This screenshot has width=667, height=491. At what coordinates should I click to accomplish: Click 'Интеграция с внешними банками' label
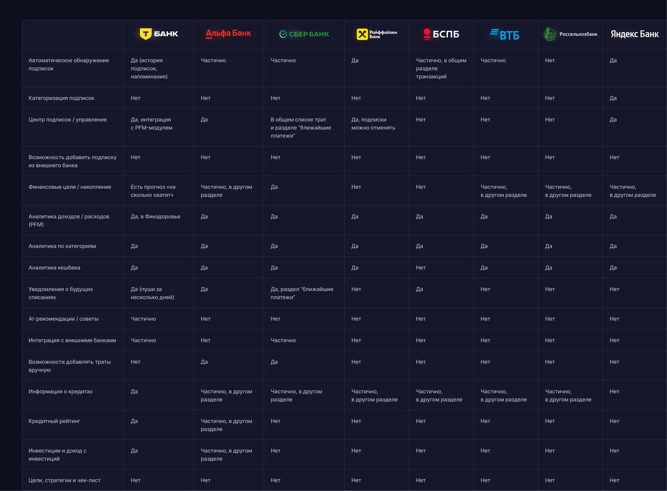(x=72, y=340)
